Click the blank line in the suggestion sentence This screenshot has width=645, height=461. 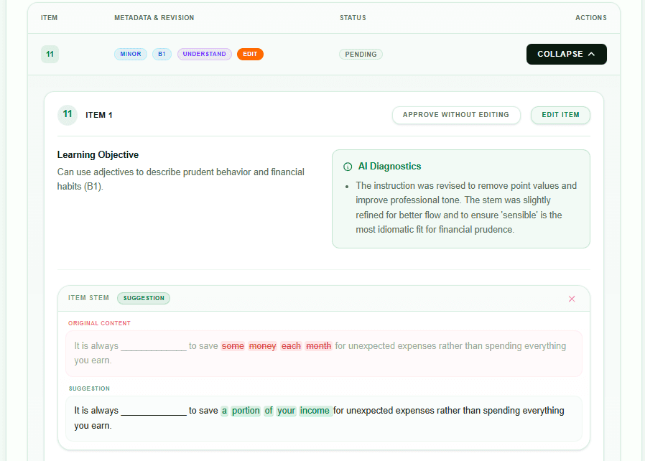pyautogui.click(x=153, y=411)
